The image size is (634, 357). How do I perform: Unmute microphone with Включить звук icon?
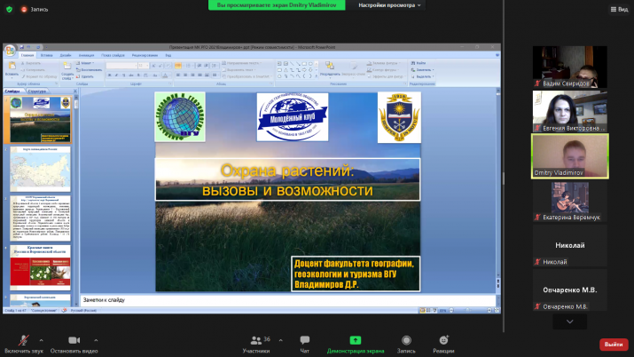pos(23,340)
